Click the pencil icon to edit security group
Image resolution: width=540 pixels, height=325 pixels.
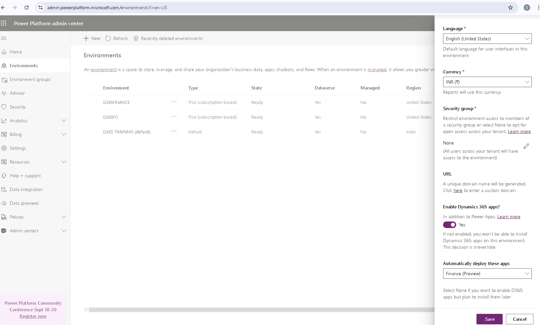pos(526,146)
